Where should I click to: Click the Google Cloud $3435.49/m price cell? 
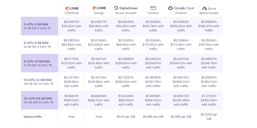point(181,100)
